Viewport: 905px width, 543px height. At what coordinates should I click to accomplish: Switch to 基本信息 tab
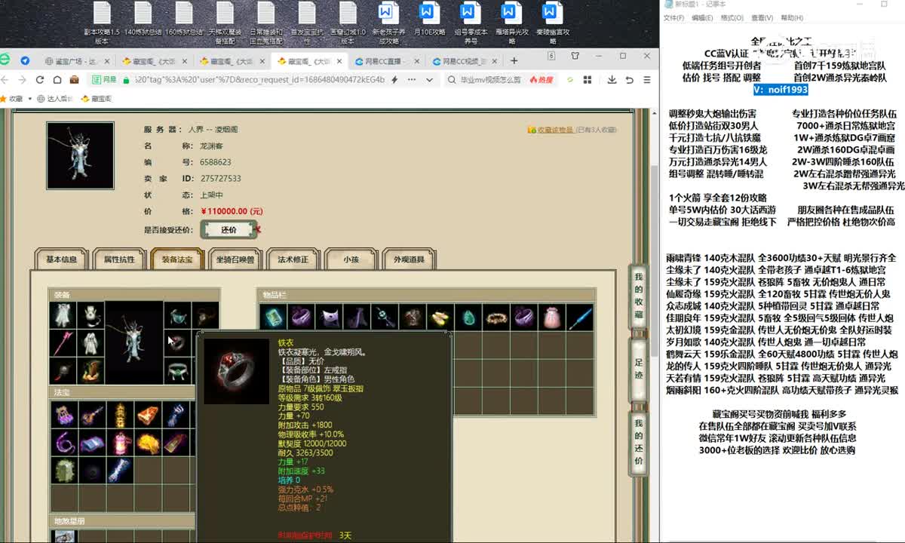62,259
